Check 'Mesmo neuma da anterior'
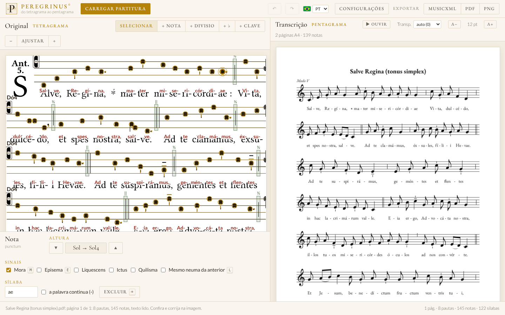The width and height of the screenshot is (505, 315). pos(163,270)
